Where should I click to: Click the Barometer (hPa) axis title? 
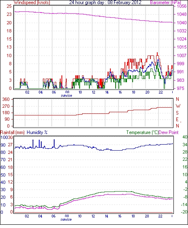(x=166, y=2)
